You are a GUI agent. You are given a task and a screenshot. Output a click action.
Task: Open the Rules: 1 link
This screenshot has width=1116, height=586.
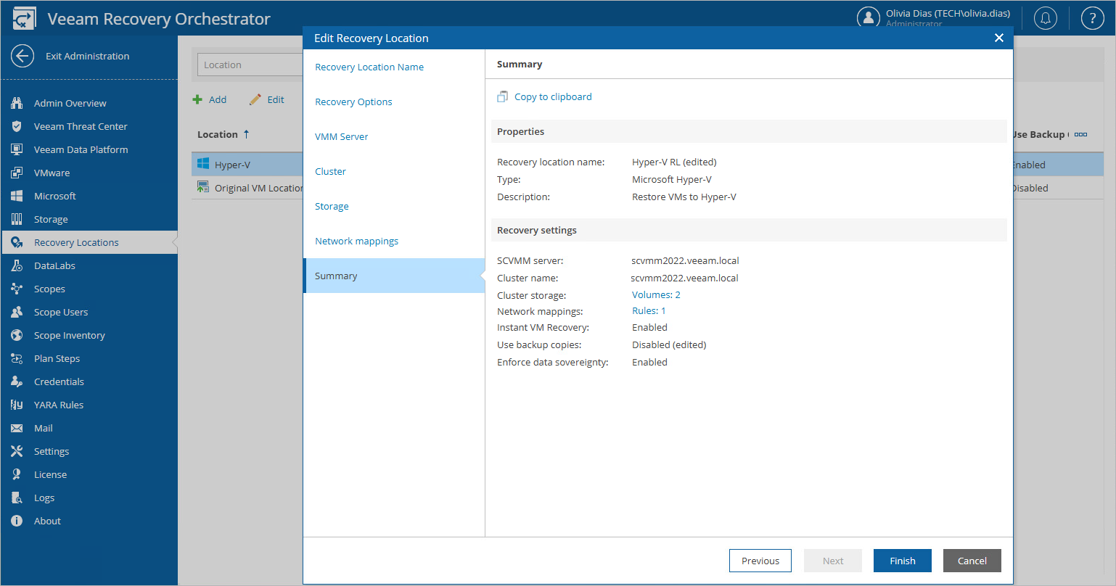coord(649,310)
